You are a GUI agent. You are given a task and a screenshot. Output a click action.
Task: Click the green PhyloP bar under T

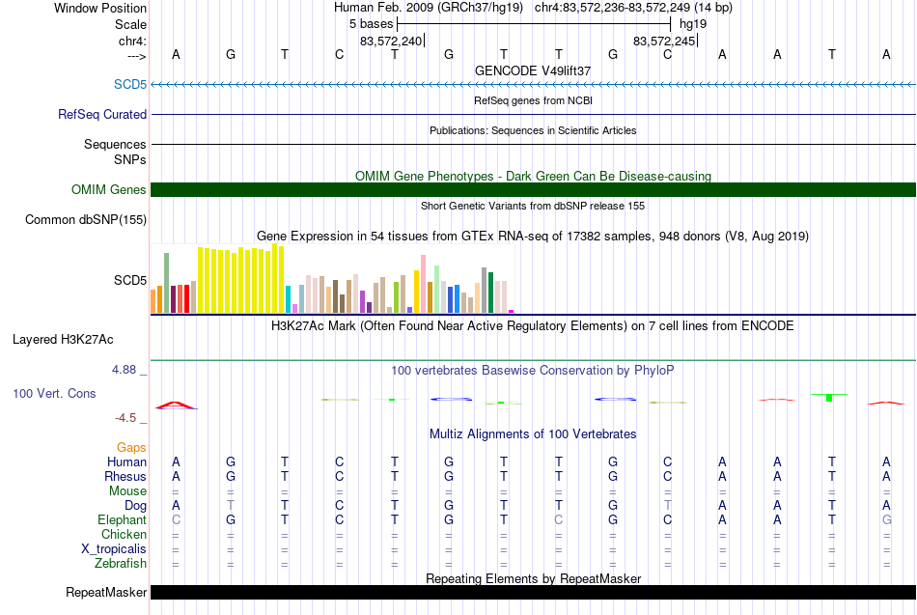[829, 398]
